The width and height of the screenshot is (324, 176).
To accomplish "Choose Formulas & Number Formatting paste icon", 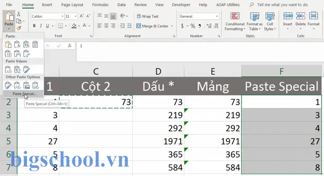I will pos(26,44).
